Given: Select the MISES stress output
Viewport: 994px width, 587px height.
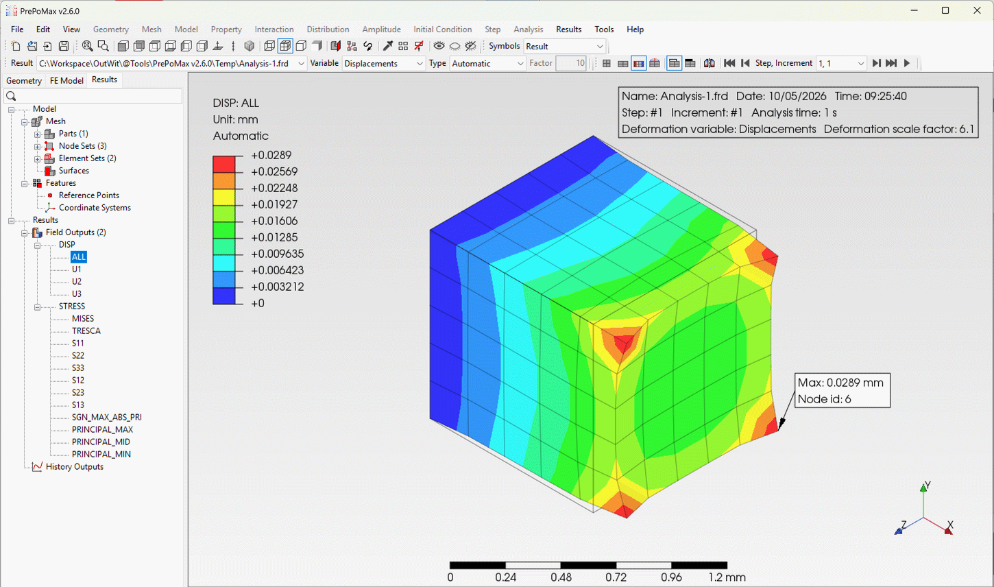Looking at the screenshot, I should tap(83, 319).
